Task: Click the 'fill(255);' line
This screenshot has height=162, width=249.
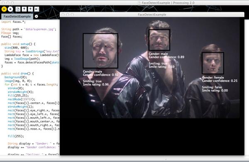Action: (x=16, y=136)
